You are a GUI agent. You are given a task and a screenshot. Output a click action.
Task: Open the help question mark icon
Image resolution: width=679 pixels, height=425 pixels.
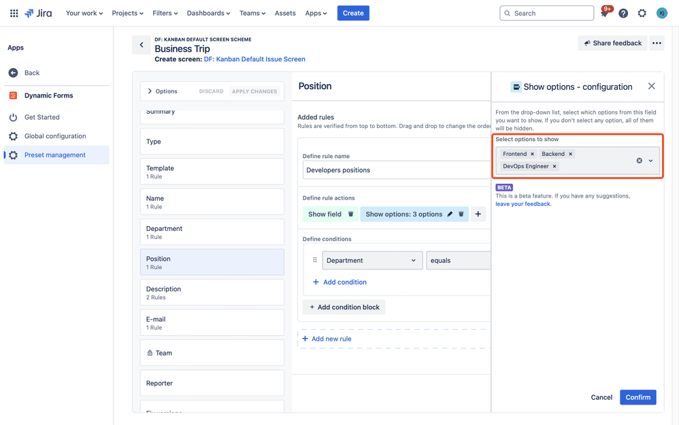[623, 14]
